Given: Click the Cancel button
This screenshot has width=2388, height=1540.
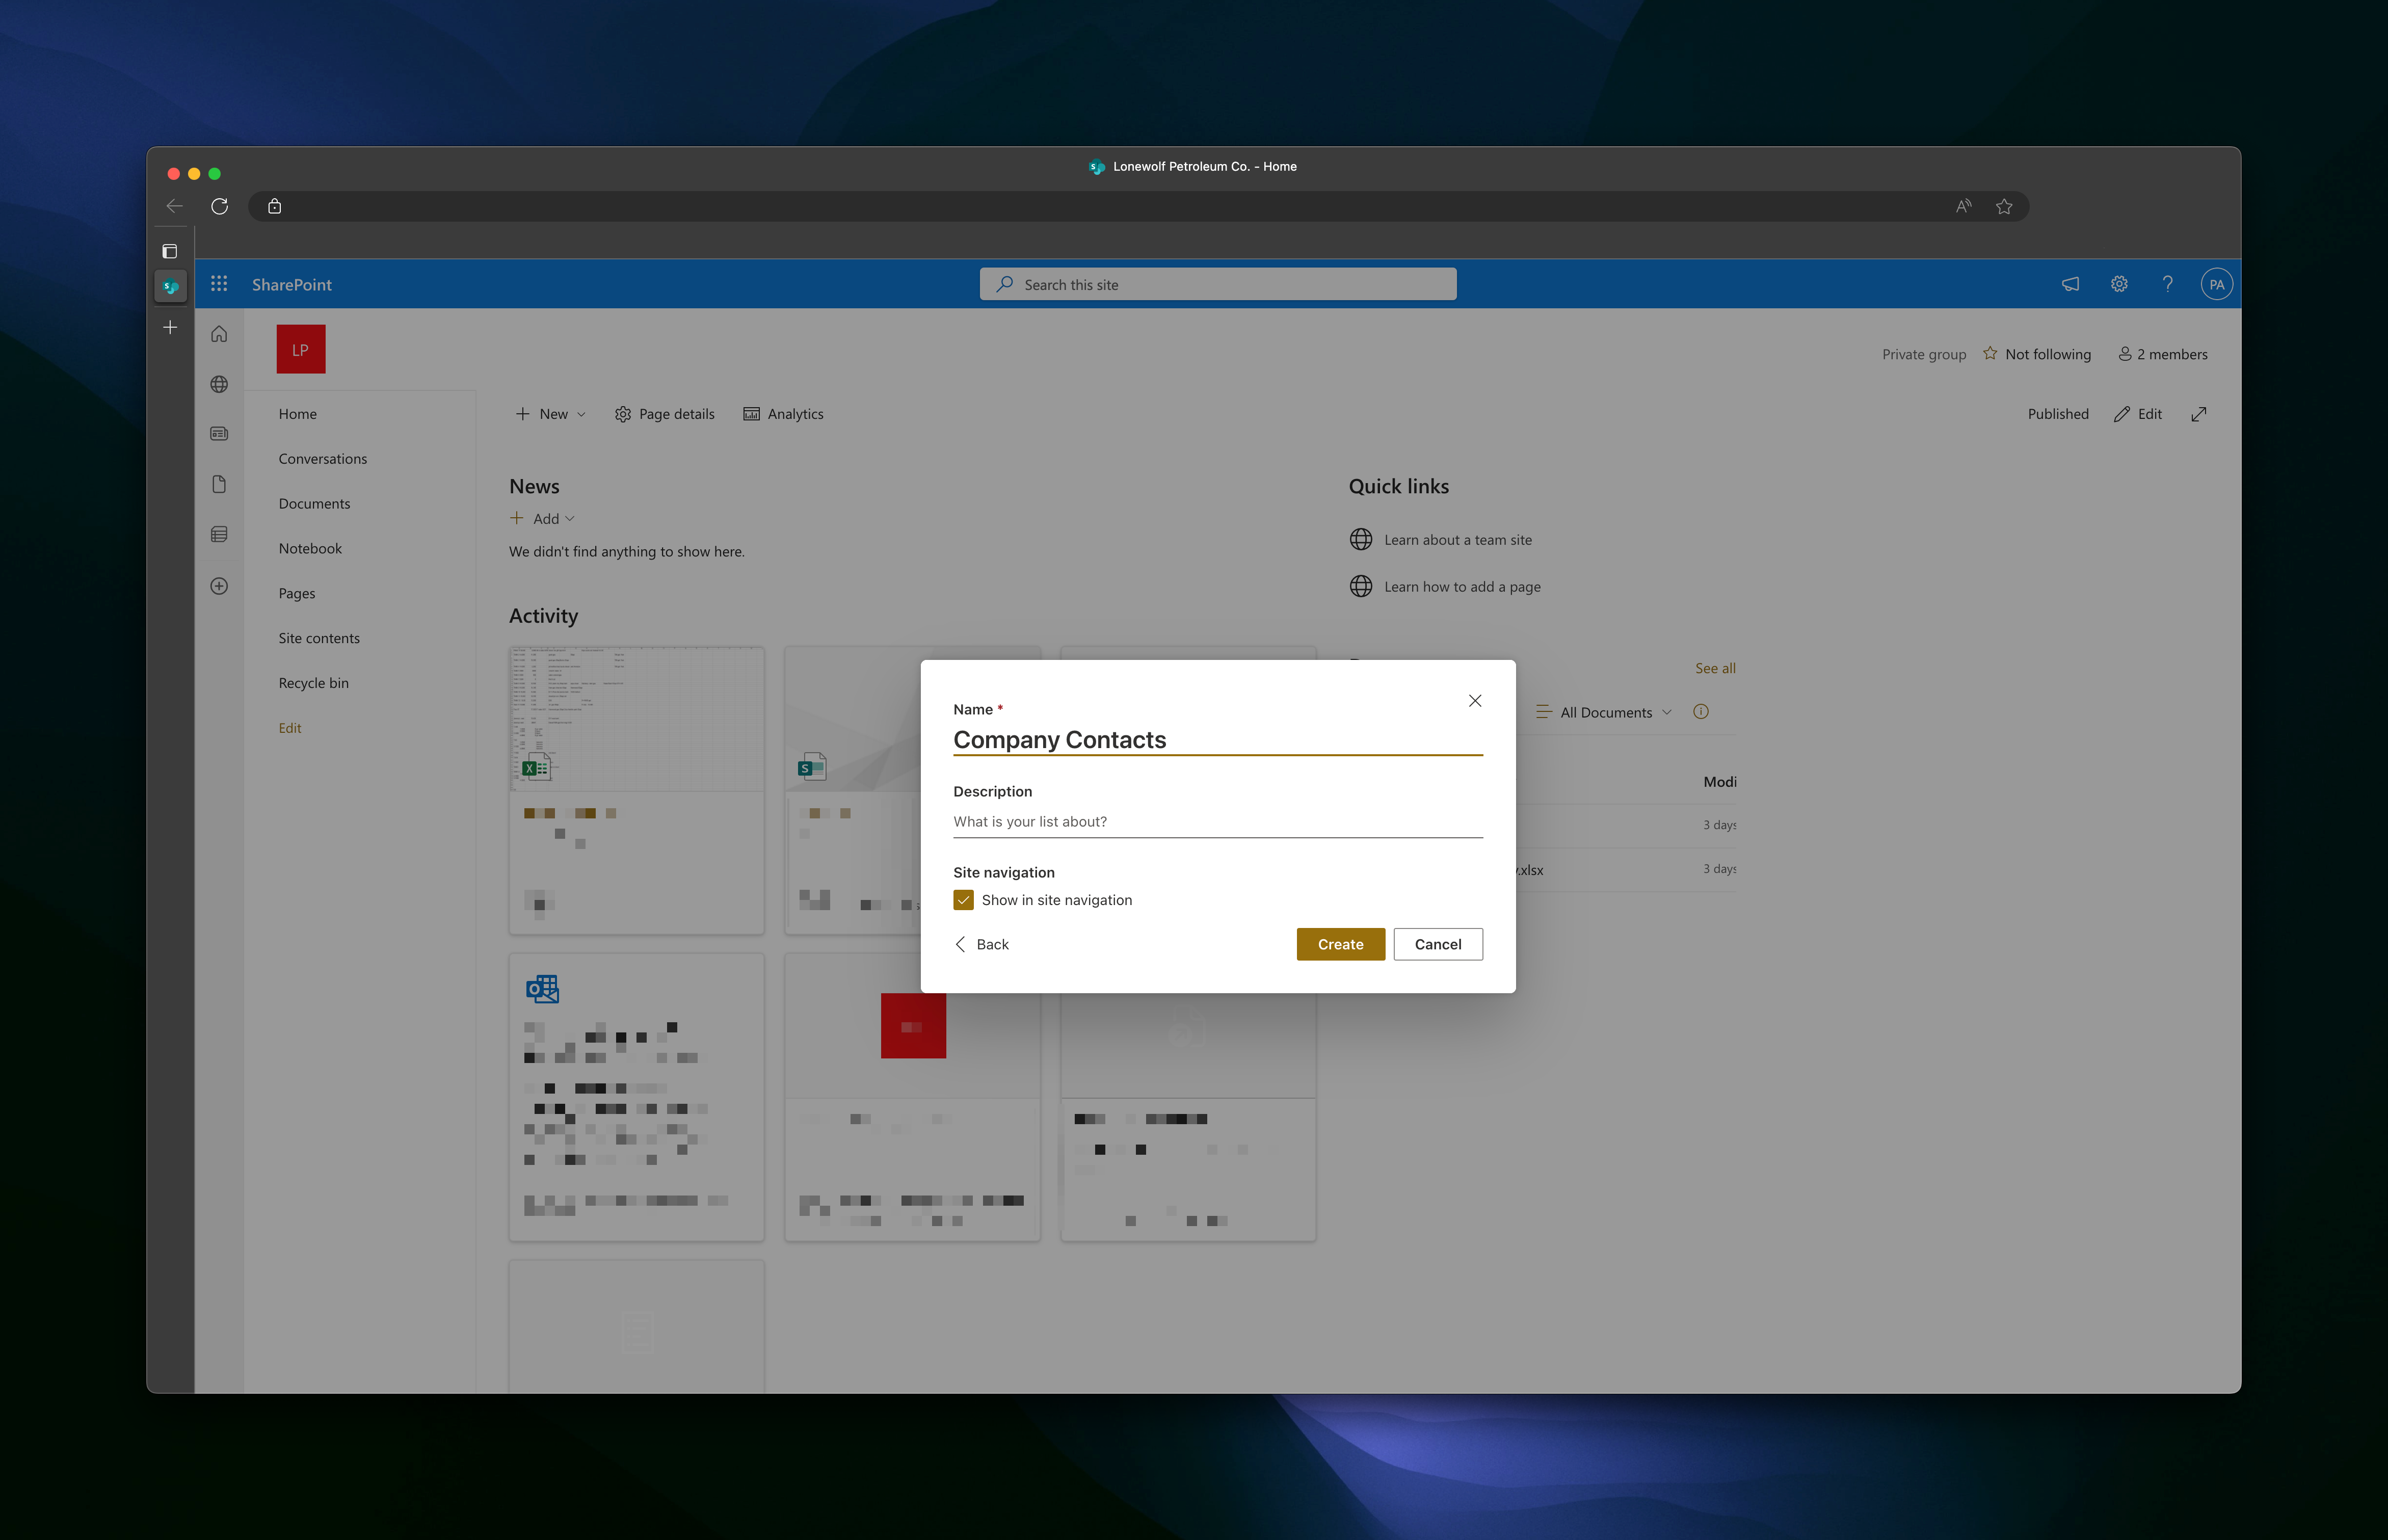Looking at the screenshot, I should (x=1437, y=944).
